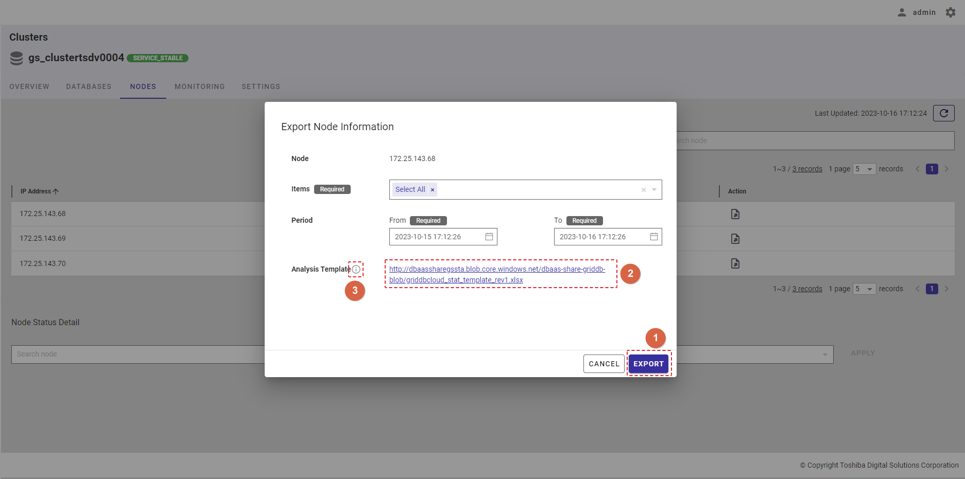Open the bottom records-per-page dropdown
The width and height of the screenshot is (965, 479).
[864, 289]
